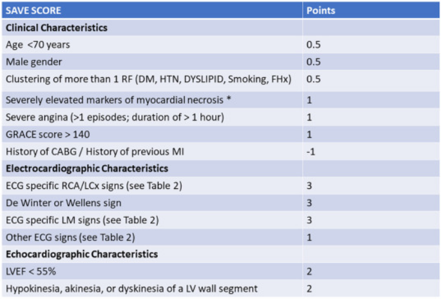Select the Electrocardiographic Characteristics heading
Viewport: 442px width, 299px height.
(87, 168)
